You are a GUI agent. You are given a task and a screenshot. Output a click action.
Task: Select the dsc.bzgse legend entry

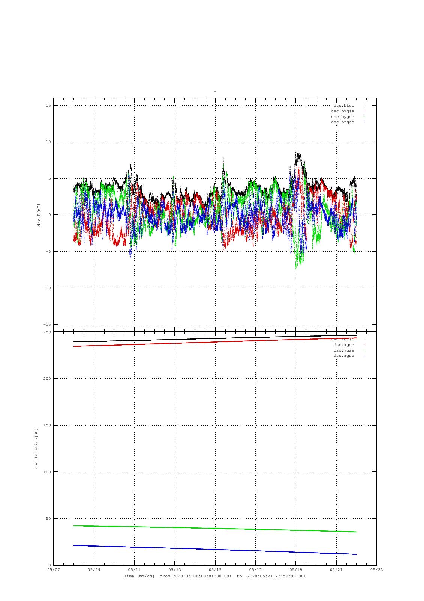click(342, 122)
